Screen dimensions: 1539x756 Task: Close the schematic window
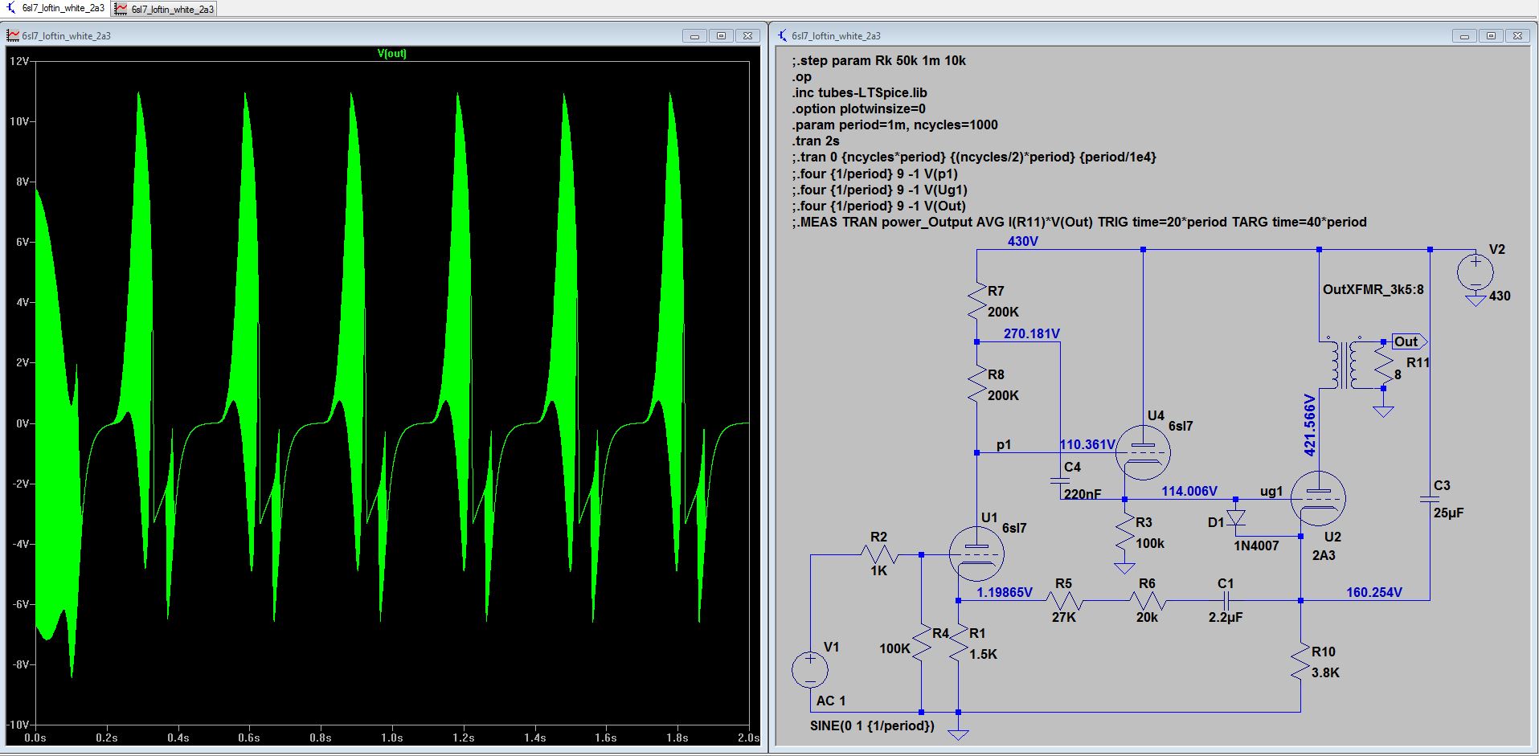point(1517,35)
